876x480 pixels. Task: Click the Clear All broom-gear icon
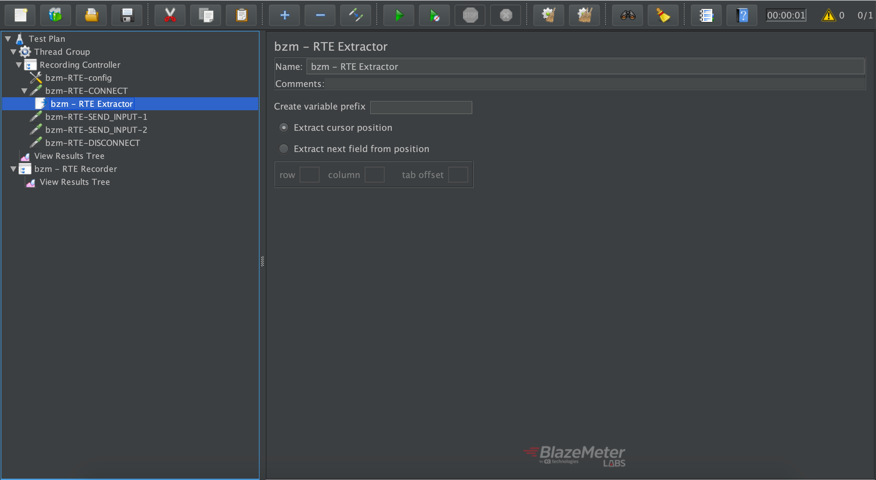click(x=584, y=15)
